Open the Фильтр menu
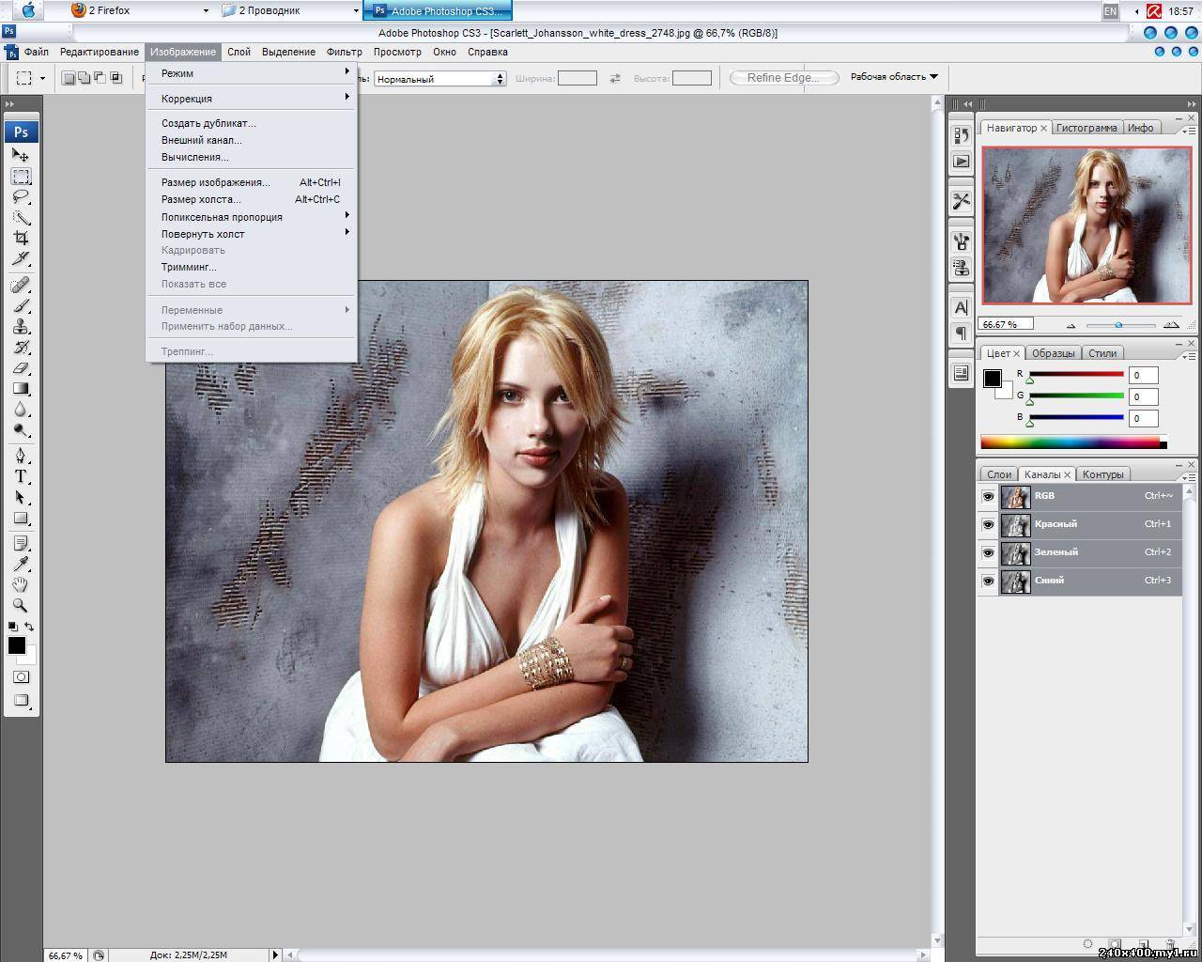Viewport: 1202px width, 962px height. tap(344, 52)
